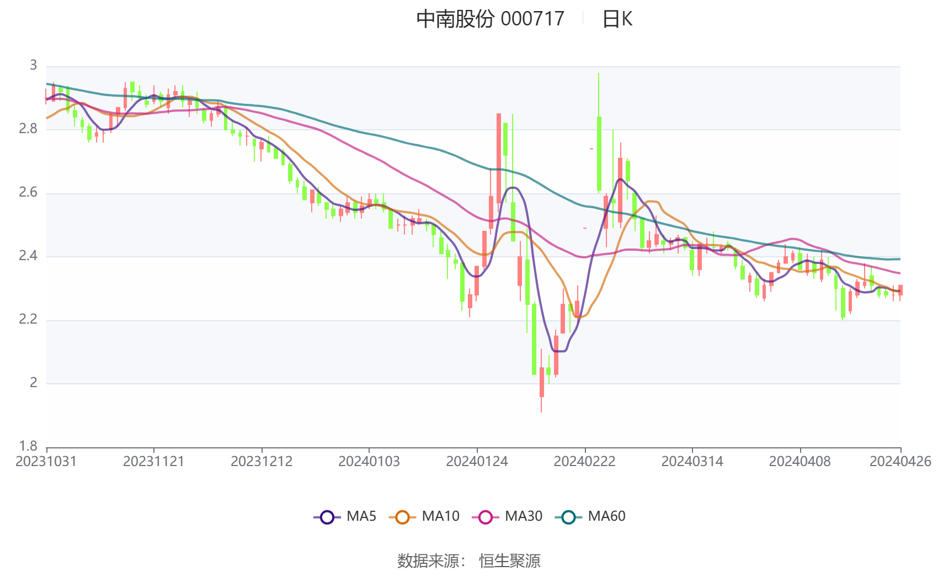Click x-axis date label 20240222
This screenshot has height=571, width=938.
pyautogui.click(x=585, y=462)
